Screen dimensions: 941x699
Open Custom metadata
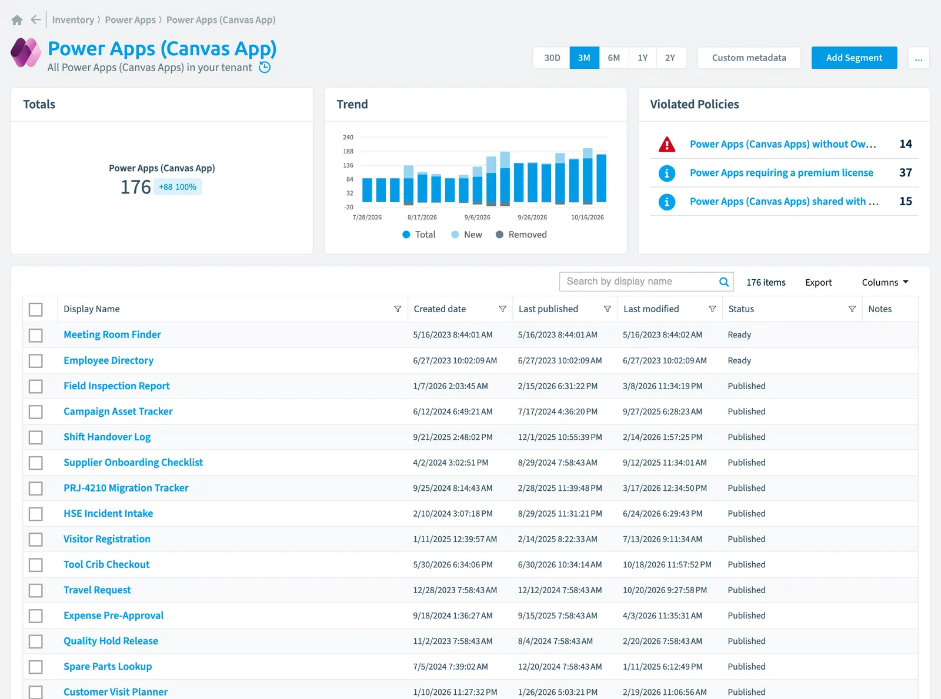tap(749, 58)
